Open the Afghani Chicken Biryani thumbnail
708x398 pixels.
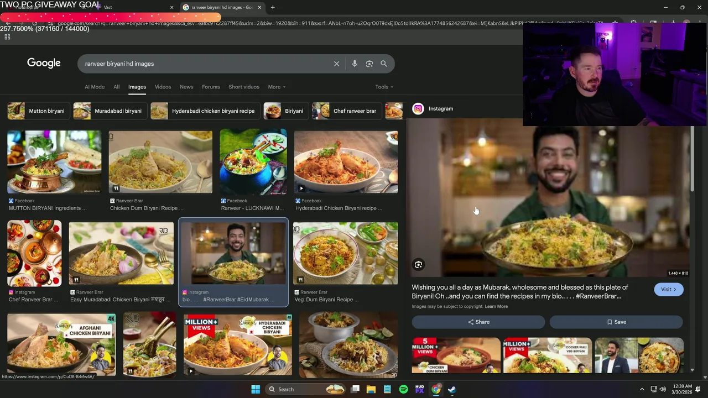(x=61, y=345)
